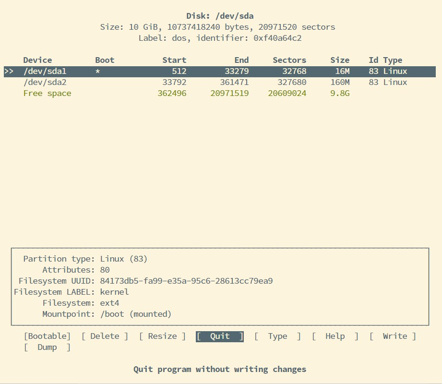Choose the Delete menu option
This screenshot has width=442, height=384.
[x=105, y=336]
